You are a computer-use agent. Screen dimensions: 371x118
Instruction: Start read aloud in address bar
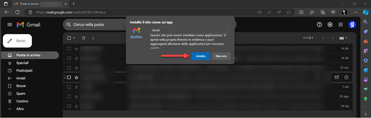pyautogui.click(x=279, y=12)
